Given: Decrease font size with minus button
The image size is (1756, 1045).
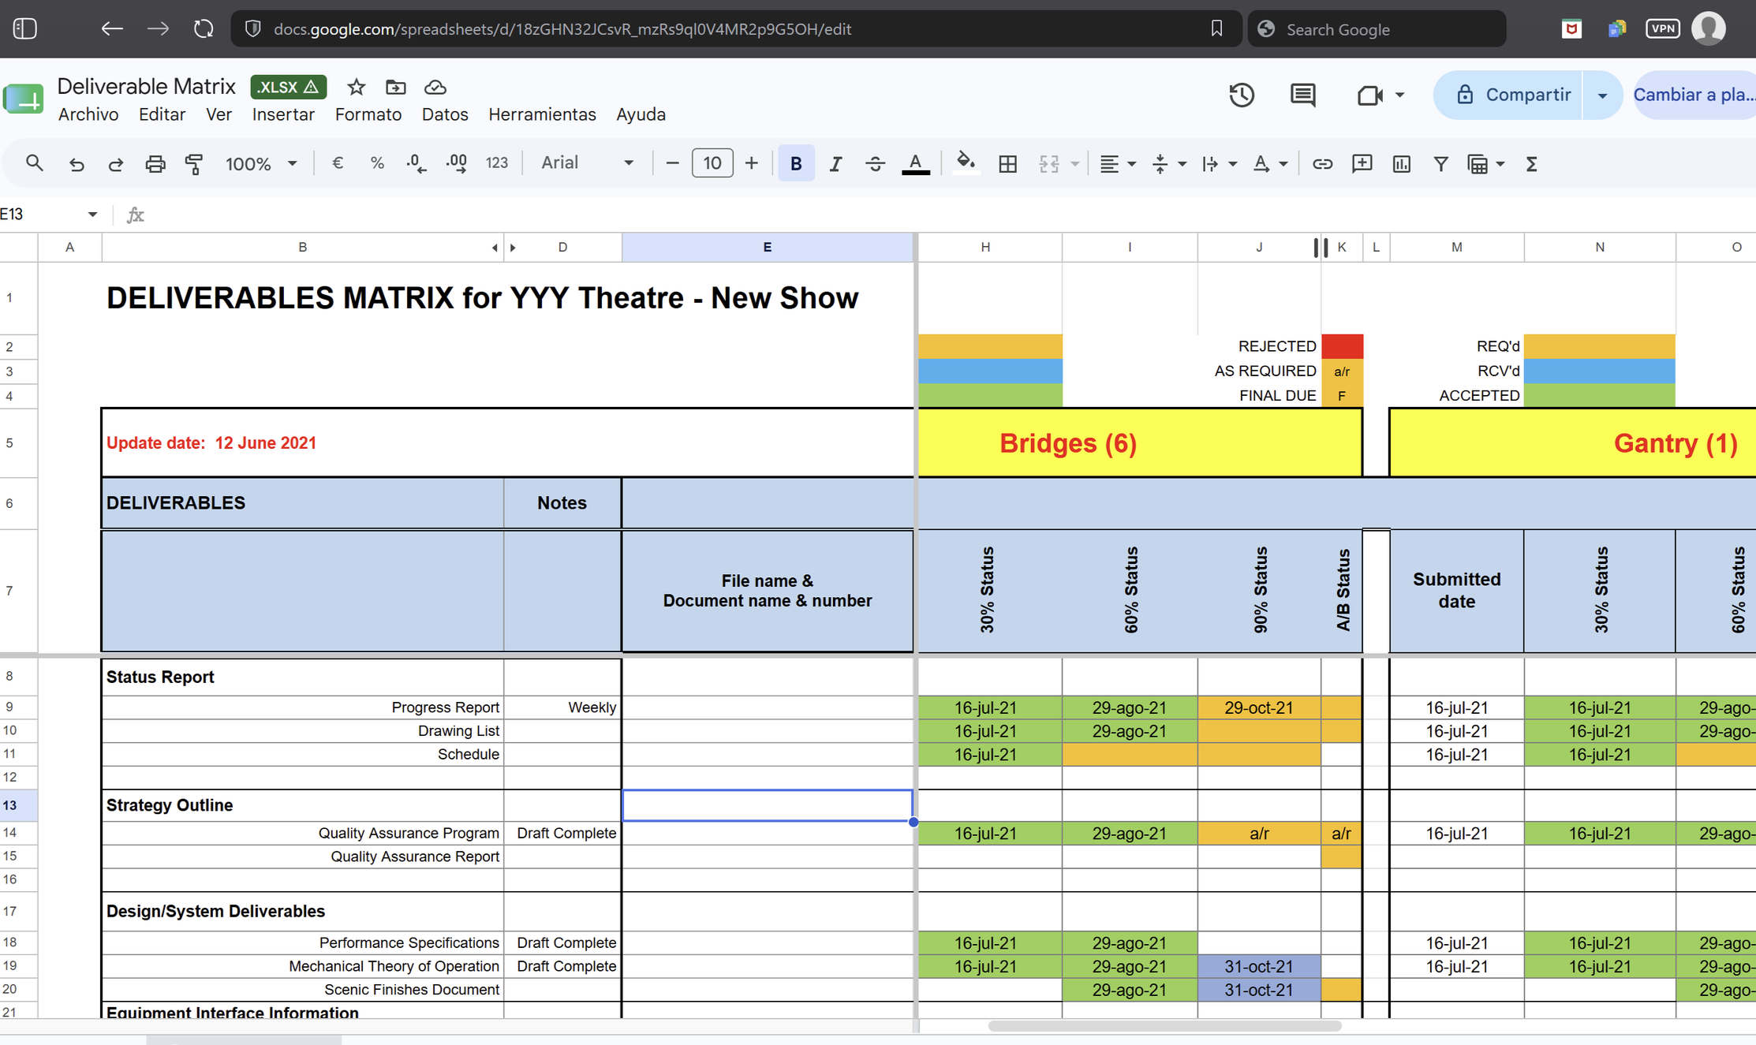Looking at the screenshot, I should (672, 163).
